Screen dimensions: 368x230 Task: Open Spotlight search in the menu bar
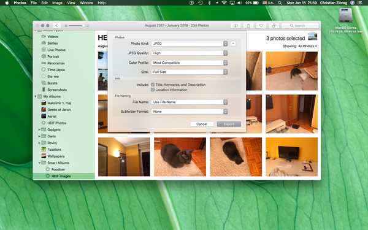(x=280, y=3)
